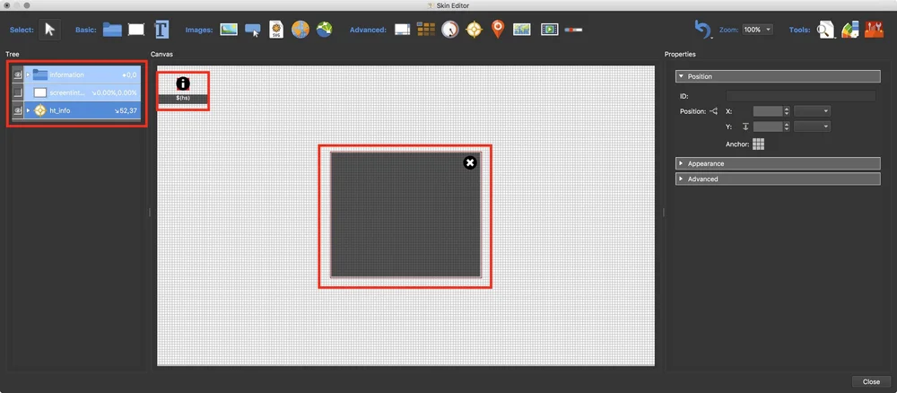Select the dark grey rectangle on canvas
897x393 pixels.
tap(405, 214)
